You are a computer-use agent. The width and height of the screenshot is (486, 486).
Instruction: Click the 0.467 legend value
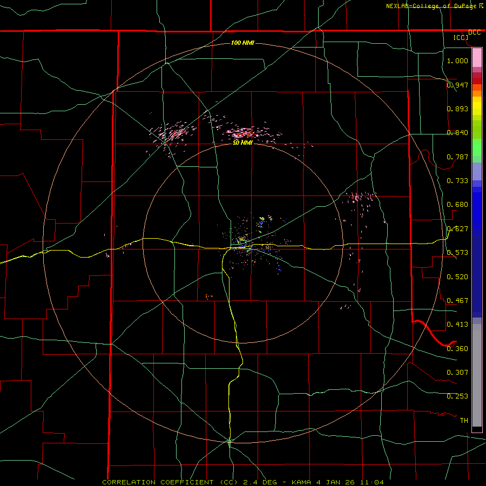point(457,300)
